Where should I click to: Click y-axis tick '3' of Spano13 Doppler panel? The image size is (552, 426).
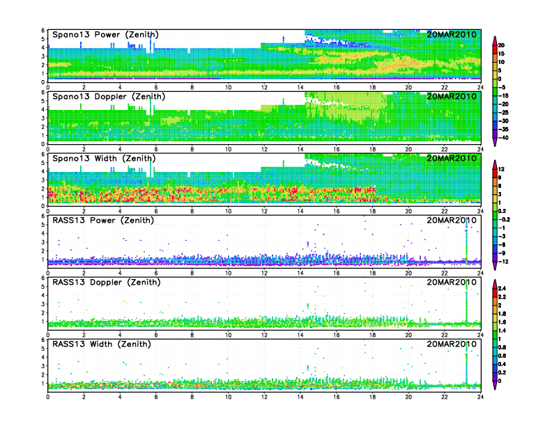43,118
